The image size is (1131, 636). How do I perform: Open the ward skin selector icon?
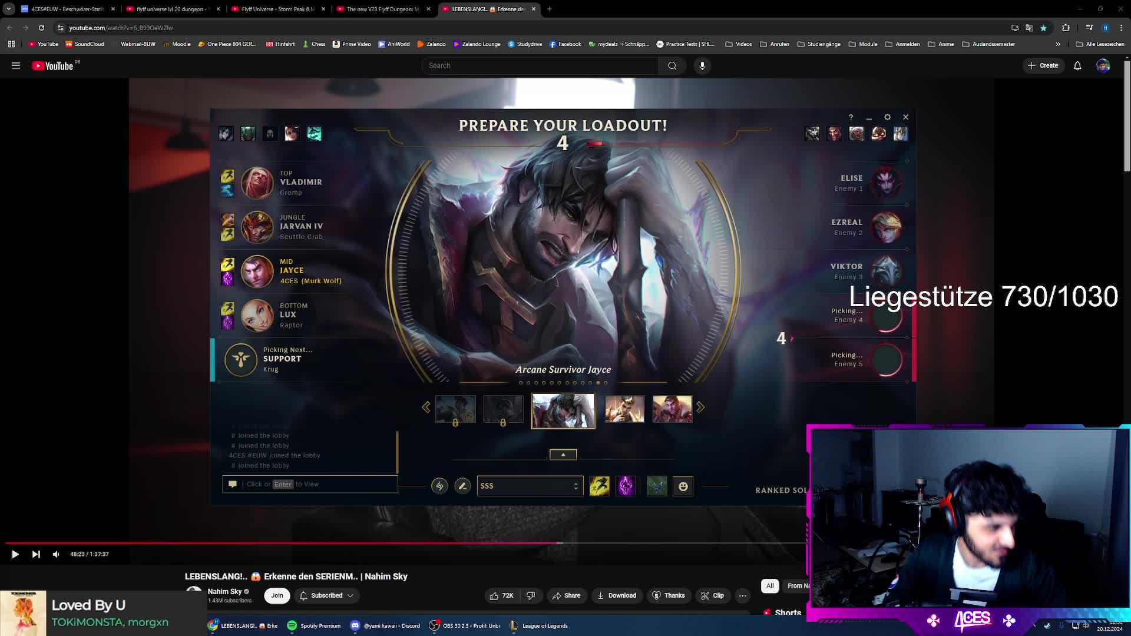(657, 486)
